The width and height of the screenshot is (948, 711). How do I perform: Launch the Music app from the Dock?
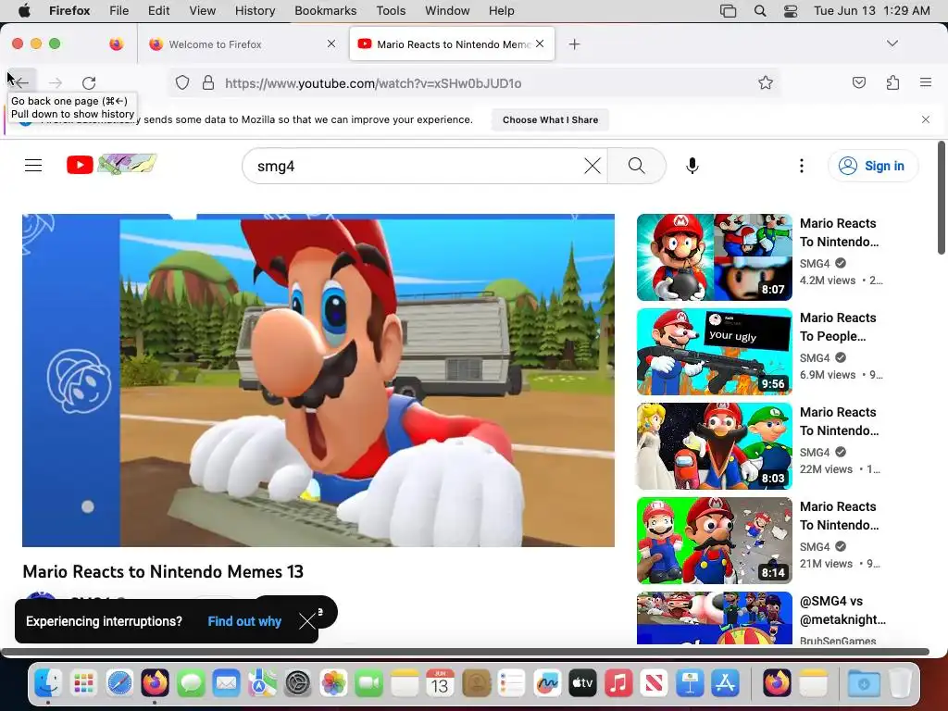617,683
